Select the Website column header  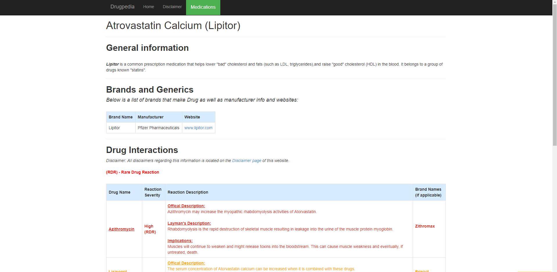[x=199, y=117]
